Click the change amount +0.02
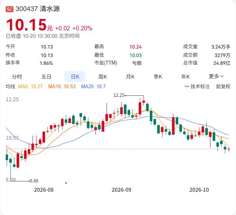 (x=63, y=29)
